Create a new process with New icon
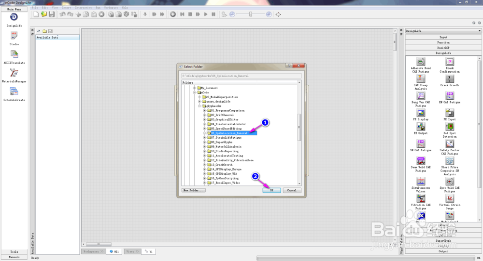 click(36, 14)
